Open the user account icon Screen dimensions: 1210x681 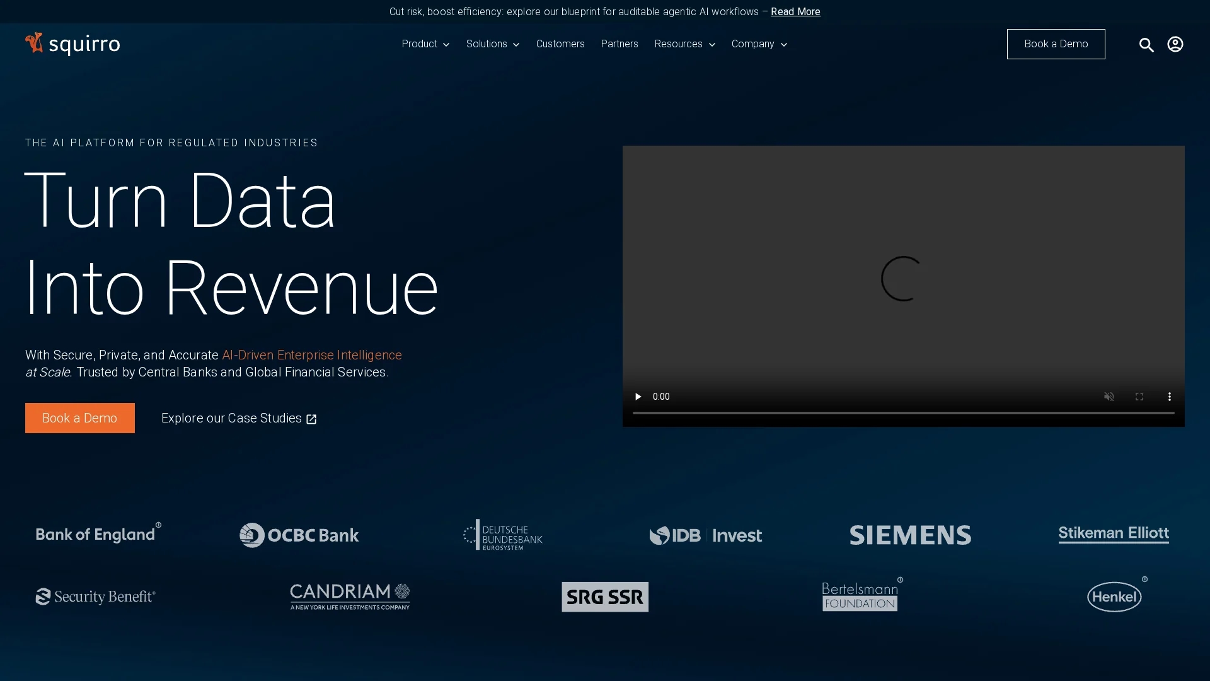click(1175, 44)
